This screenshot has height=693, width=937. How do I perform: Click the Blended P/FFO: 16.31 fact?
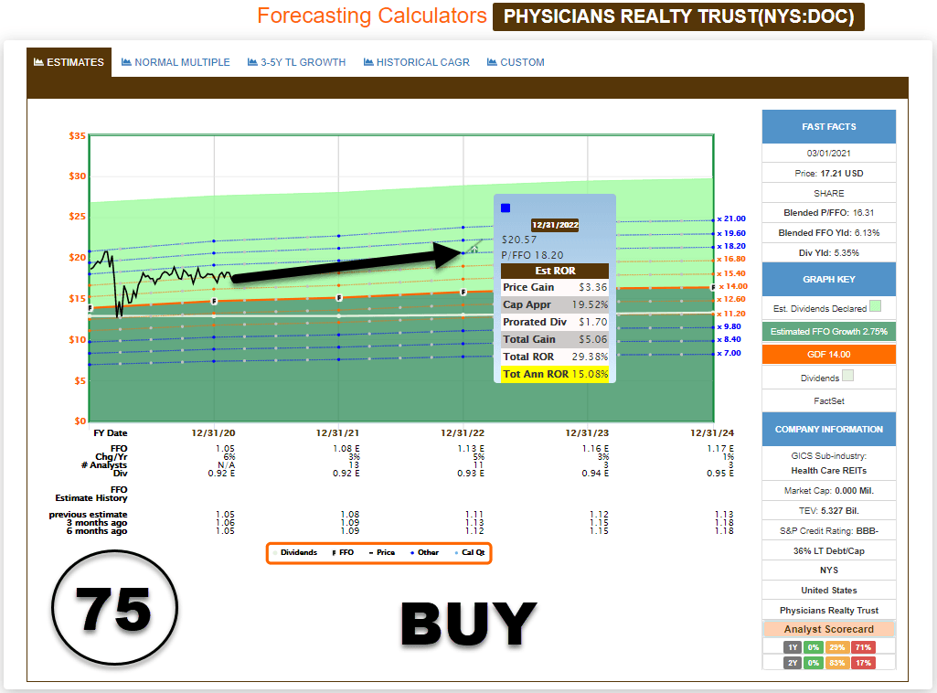[829, 213]
